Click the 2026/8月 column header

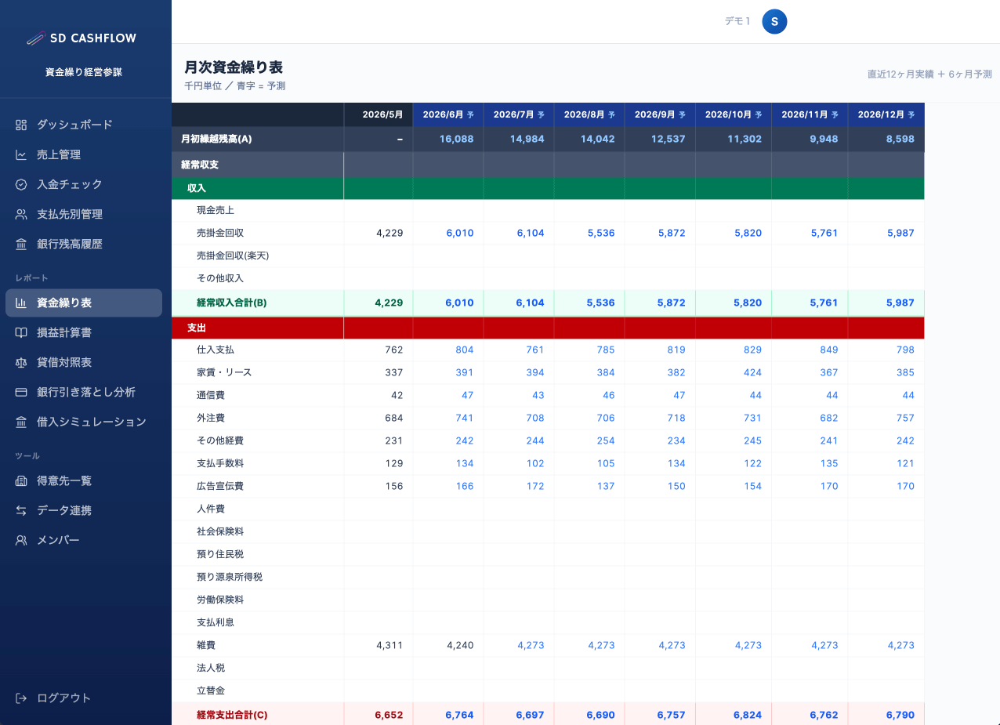tap(589, 114)
